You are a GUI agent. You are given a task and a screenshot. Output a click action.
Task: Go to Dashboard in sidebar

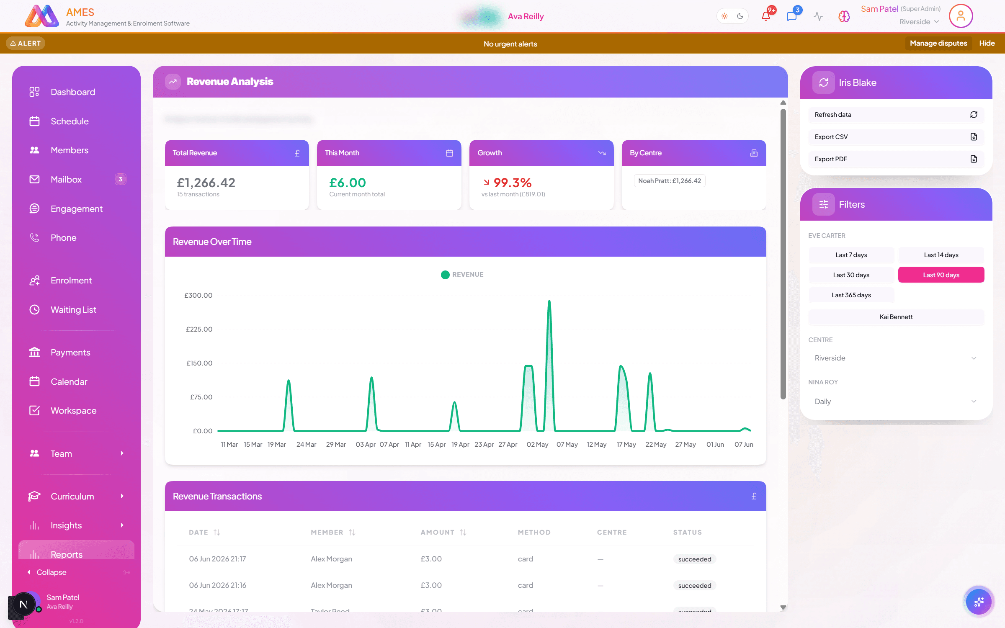point(77,92)
